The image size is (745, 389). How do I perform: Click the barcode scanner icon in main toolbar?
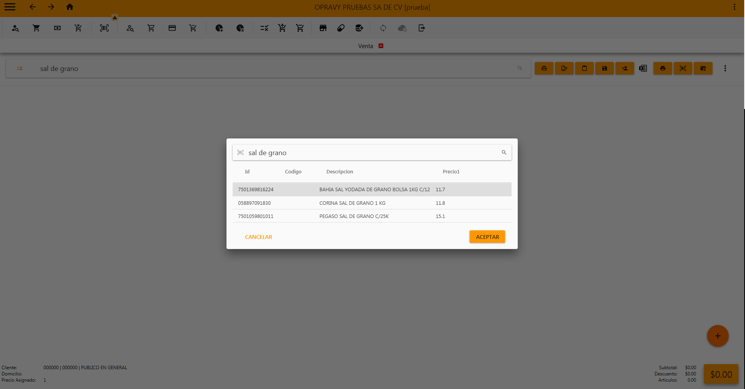tap(104, 28)
